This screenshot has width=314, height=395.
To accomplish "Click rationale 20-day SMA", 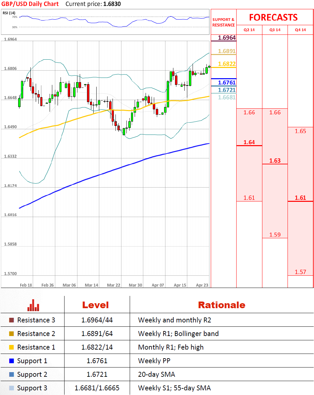I will tap(157, 374).
